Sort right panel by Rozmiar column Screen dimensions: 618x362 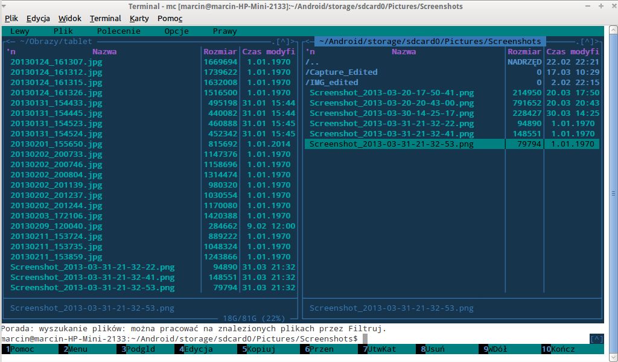coord(524,52)
